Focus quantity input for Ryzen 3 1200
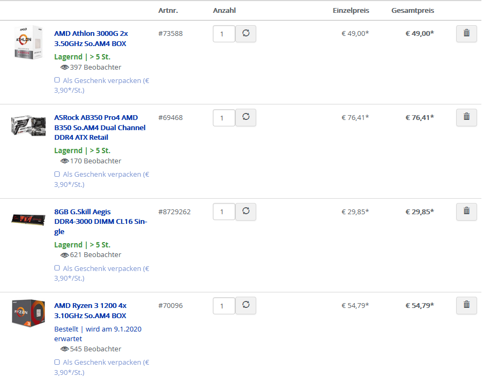Screen dimensions: 498x384 pyautogui.click(x=224, y=306)
